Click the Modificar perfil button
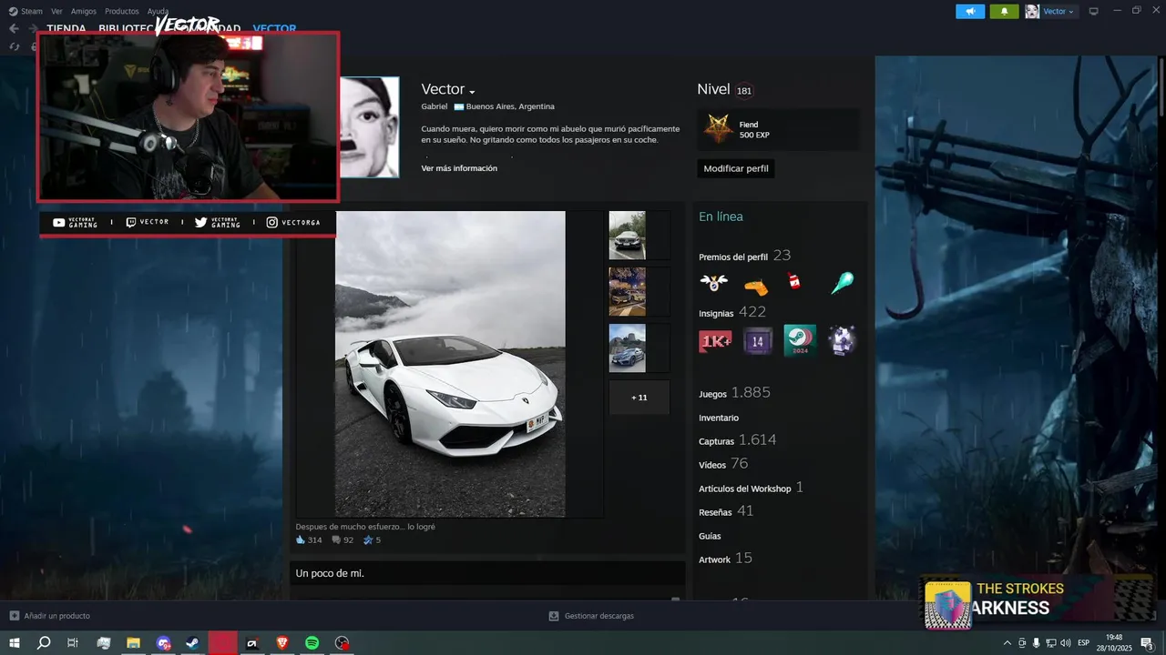 (736, 168)
